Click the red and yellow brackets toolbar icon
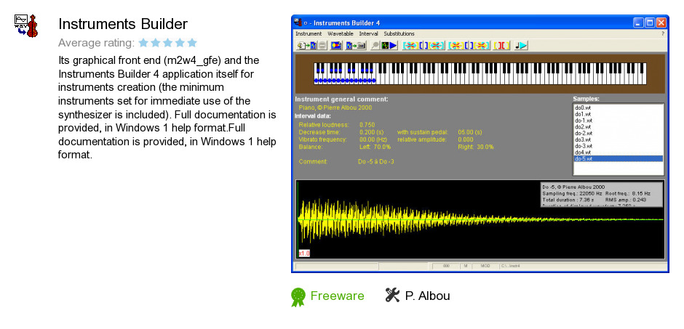The height and width of the screenshot is (329, 684). point(501,45)
